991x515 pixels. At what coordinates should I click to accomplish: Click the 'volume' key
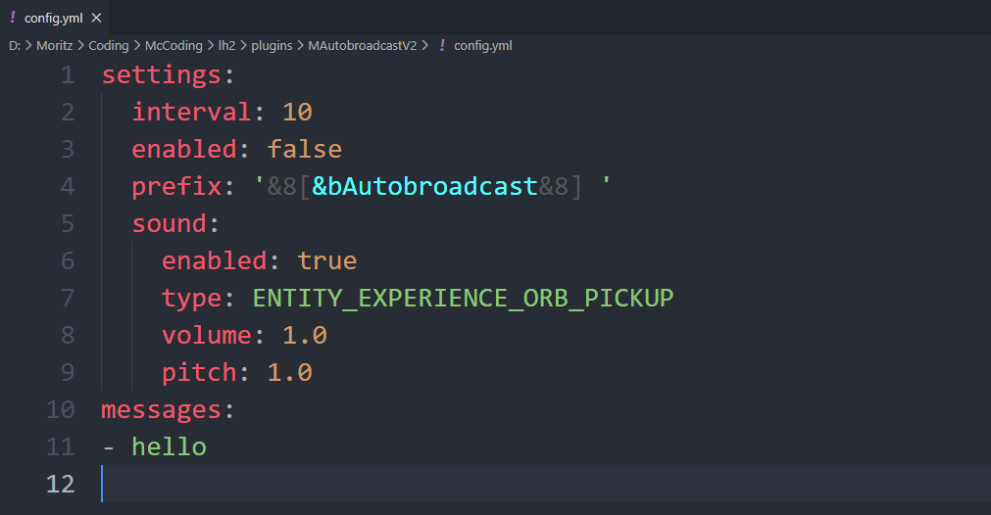[207, 335]
